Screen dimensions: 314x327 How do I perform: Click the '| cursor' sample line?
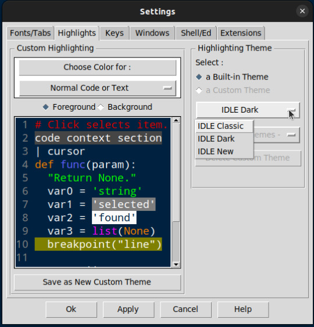coord(60,152)
